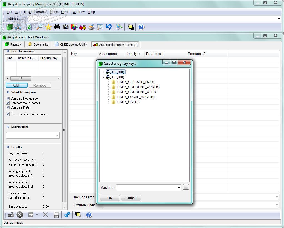Click bottom toolbar blue help question icon
This screenshot has width=284, height=228.
pyautogui.click(x=89, y=215)
